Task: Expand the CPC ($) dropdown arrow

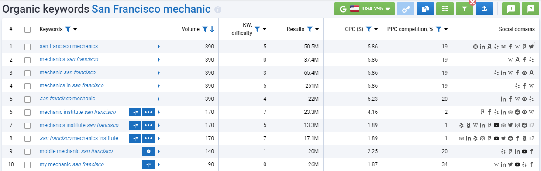Action: click(376, 29)
